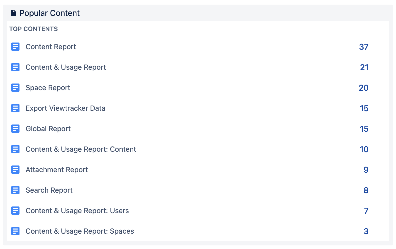Open Content & Usage Report: Content link
The width and height of the screenshot is (396, 249).
81,149
